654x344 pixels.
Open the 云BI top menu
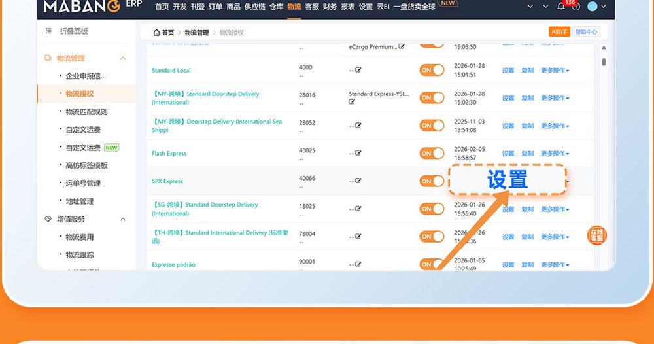383,7
